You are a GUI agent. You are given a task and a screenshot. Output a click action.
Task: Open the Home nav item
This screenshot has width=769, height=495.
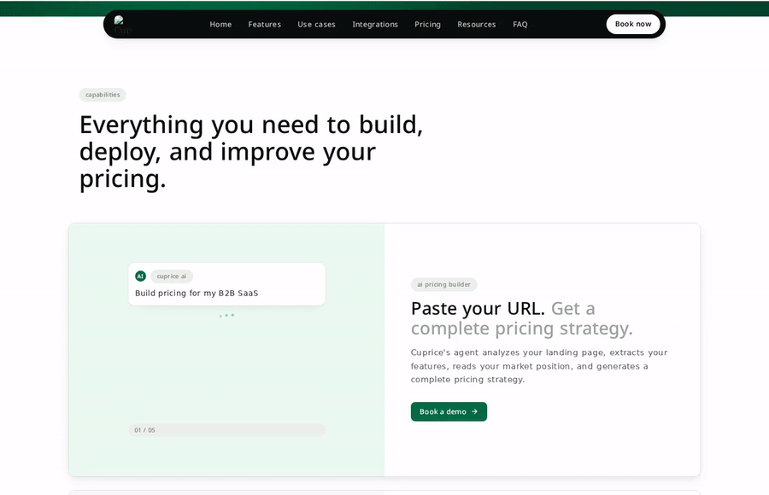pos(220,25)
